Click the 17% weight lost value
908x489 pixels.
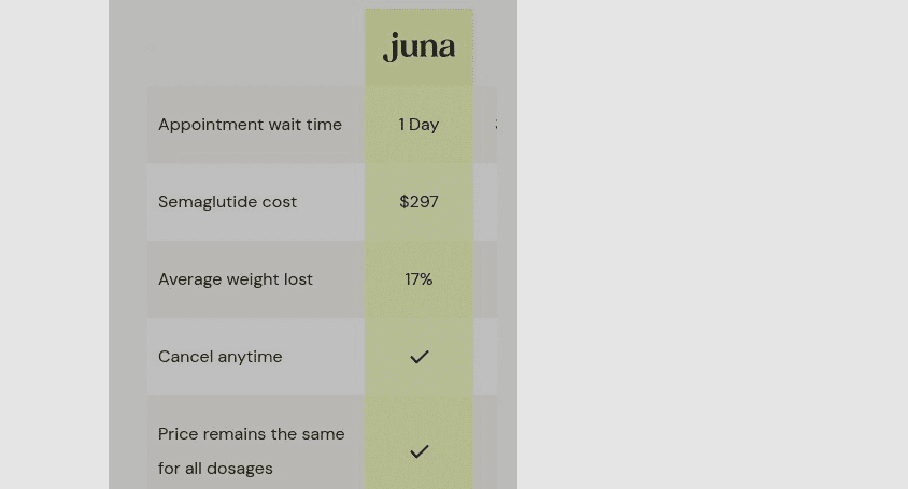pos(419,279)
